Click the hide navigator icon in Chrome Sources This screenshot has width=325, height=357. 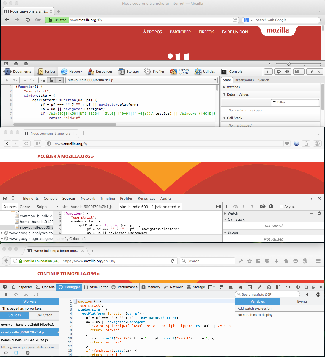point(57,207)
